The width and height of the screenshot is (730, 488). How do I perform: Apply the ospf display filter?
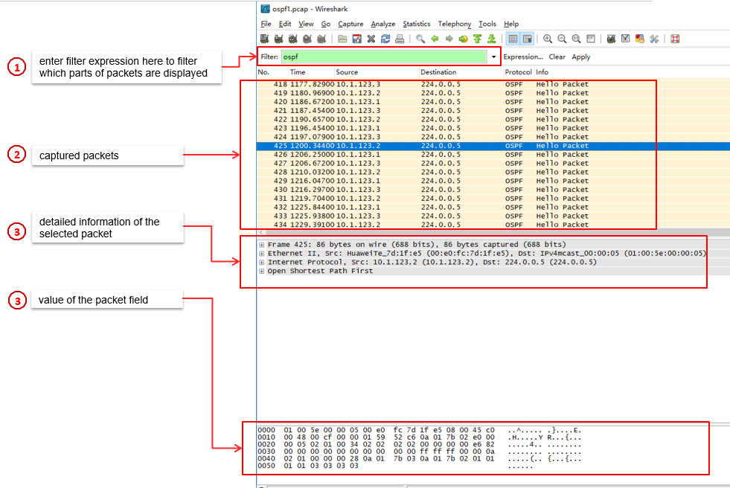[580, 57]
